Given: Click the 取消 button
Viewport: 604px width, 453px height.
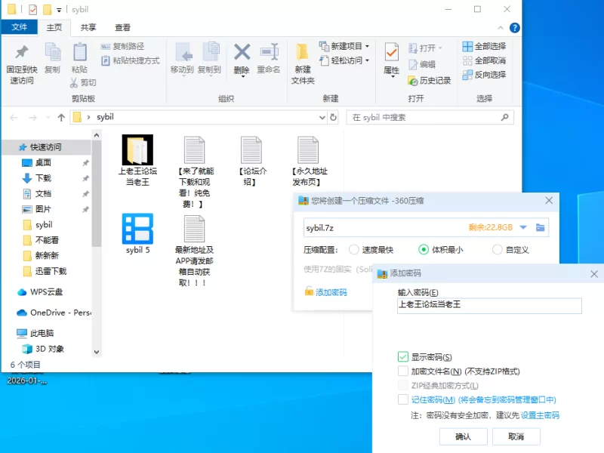Looking at the screenshot, I should [516, 436].
